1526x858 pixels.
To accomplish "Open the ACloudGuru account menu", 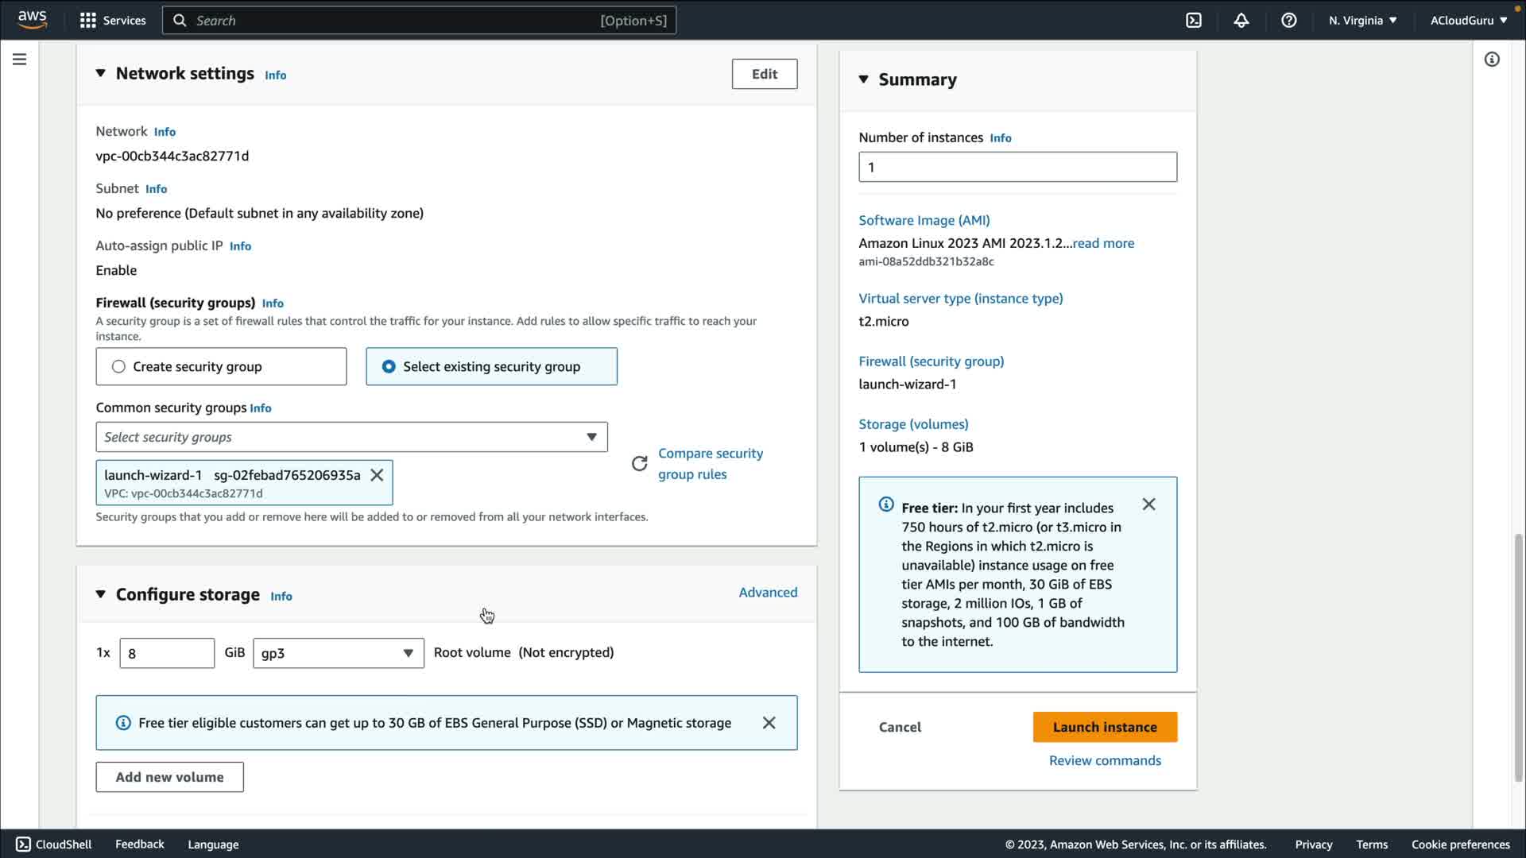I will [1468, 21].
